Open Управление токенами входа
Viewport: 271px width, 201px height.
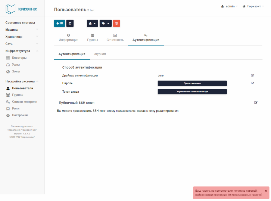point(192,91)
